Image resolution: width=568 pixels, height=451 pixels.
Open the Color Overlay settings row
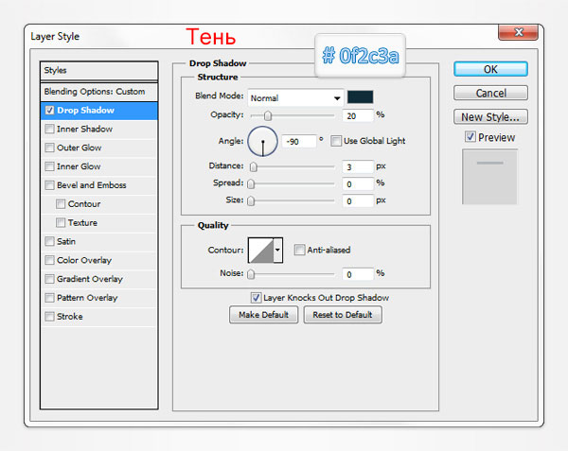tap(98, 260)
